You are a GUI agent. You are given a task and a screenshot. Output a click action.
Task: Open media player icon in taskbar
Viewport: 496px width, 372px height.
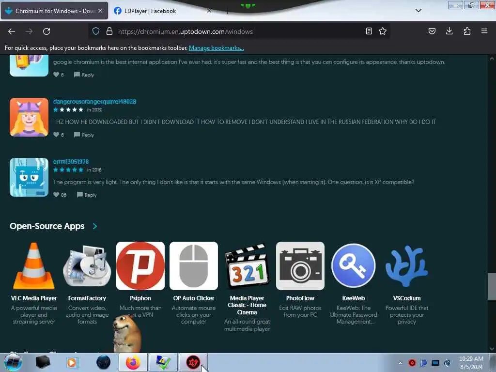[72, 362]
